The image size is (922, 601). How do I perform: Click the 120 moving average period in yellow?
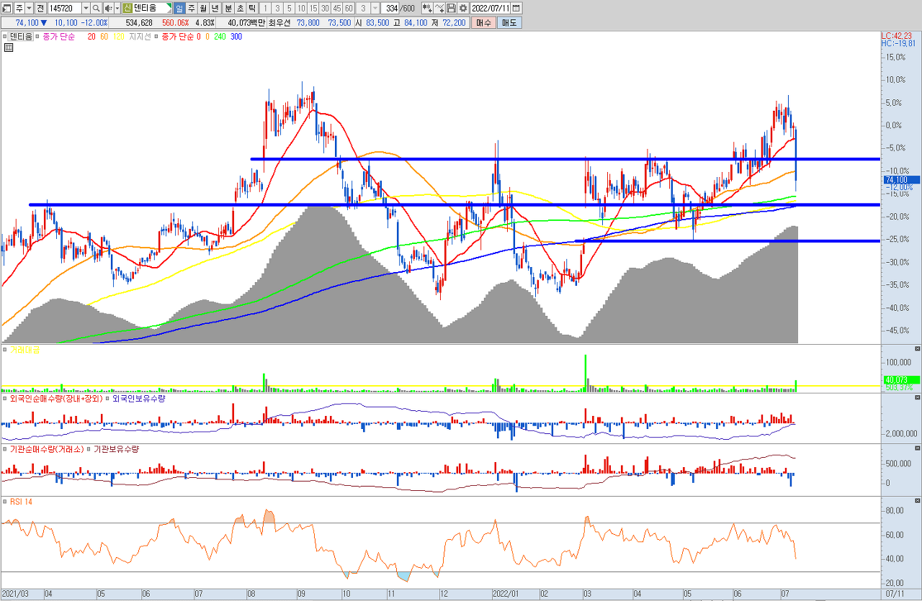click(x=119, y=36)
